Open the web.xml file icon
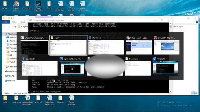This screenshot has width=200, height=112. click(x=38, y=99)
